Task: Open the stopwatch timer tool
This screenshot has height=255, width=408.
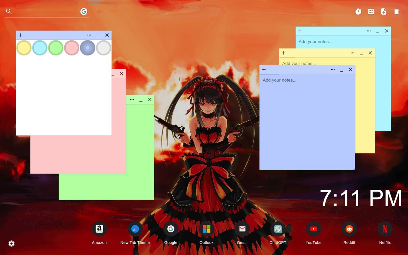Action: (358, 11)
